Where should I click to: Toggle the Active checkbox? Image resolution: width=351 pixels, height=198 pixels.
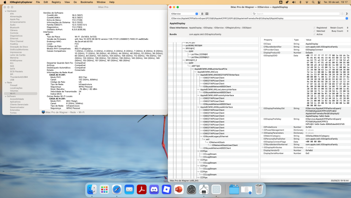(x=314, y=34)
